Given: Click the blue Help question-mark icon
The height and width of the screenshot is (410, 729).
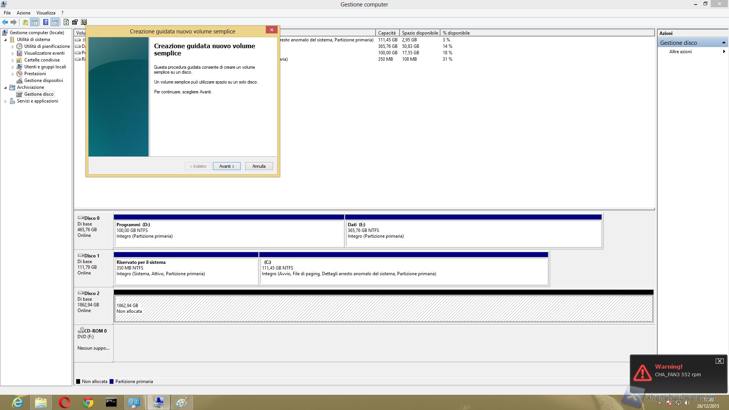Looking at the screenshot, I should coord(46,22).
